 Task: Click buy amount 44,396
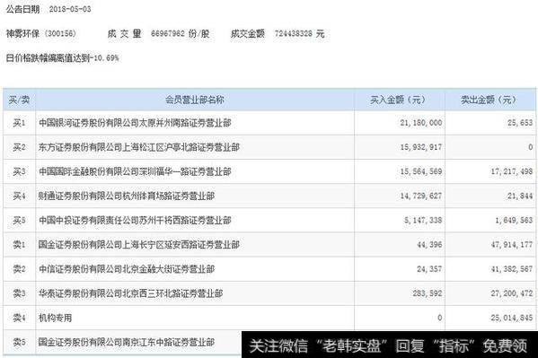[429, 244]
